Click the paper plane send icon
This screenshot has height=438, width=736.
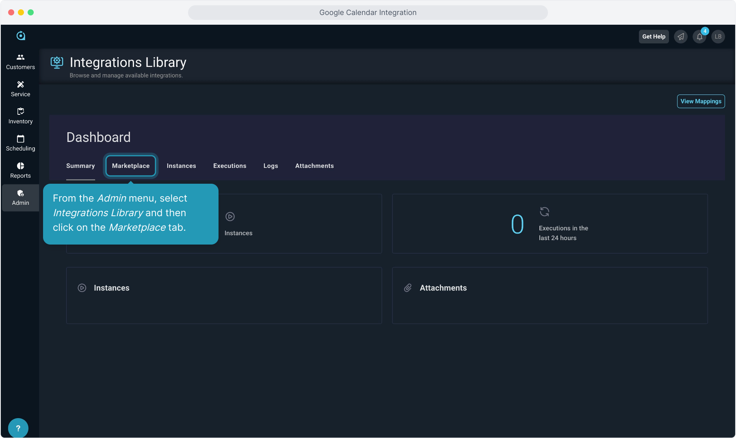coord(681,36)
